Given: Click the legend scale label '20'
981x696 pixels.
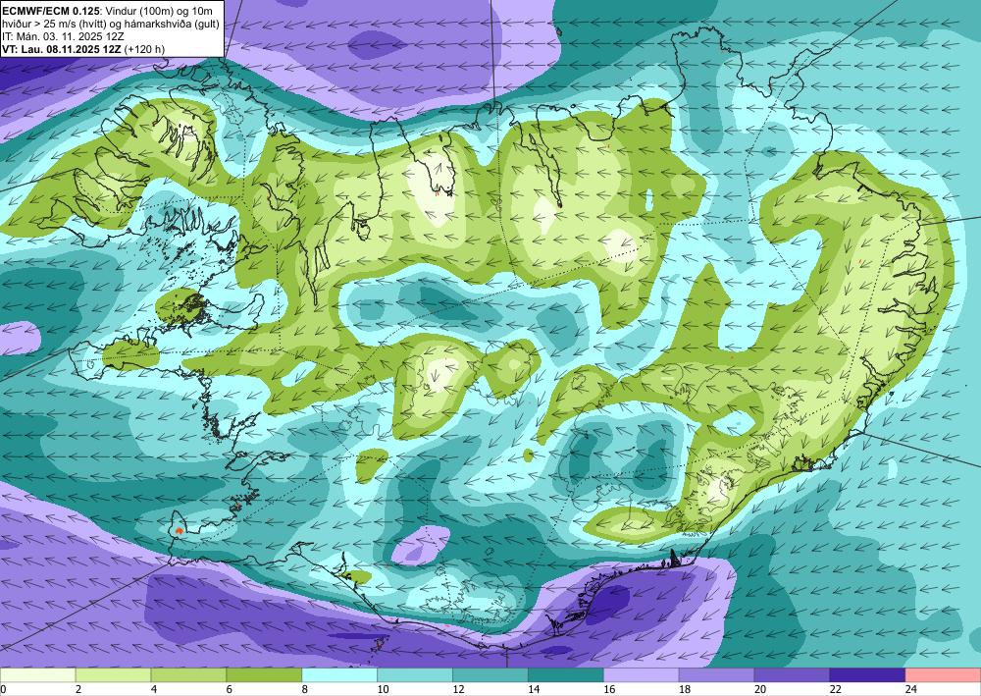Looking at the screenshot, I should [760, 689].
